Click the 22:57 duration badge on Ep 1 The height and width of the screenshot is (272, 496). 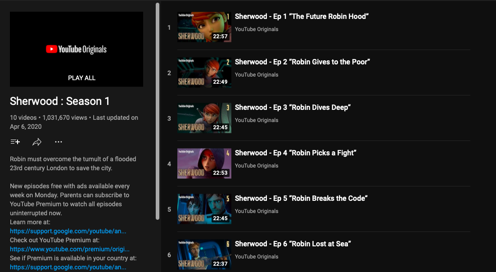[x=220, y=36]
